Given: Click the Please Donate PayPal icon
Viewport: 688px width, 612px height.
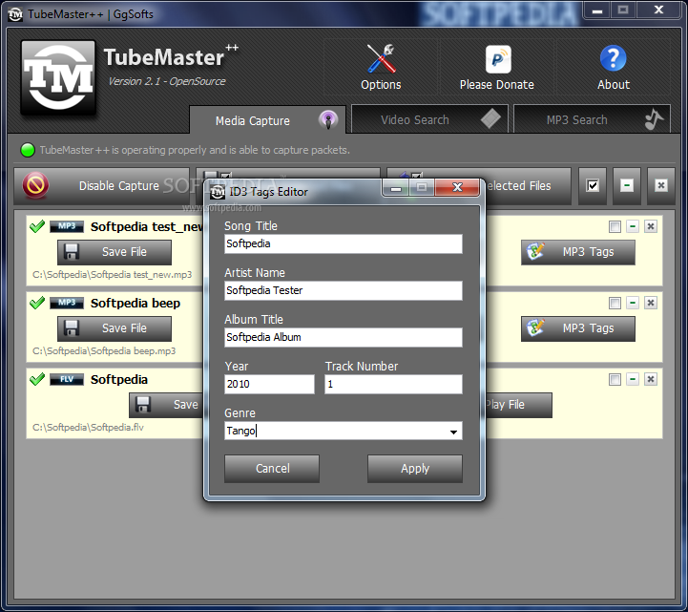Looking at the screenshot, I should (x=498, y=59).
